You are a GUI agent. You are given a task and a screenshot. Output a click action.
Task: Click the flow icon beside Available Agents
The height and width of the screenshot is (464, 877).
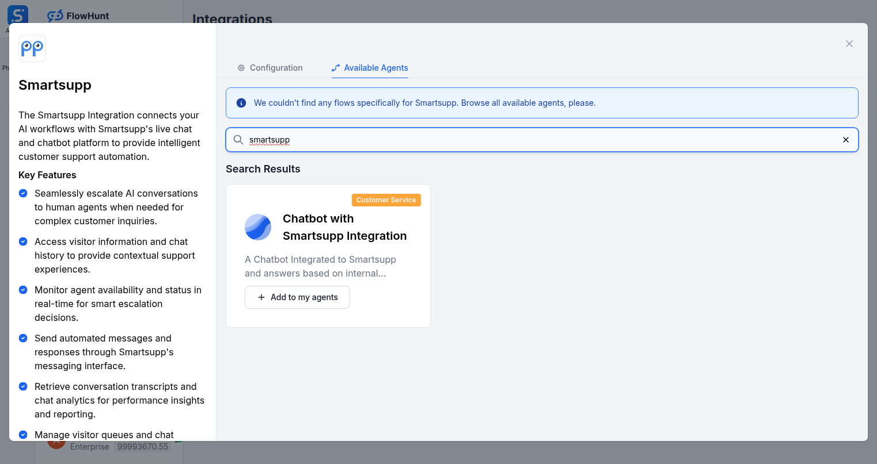coord(335,67)
